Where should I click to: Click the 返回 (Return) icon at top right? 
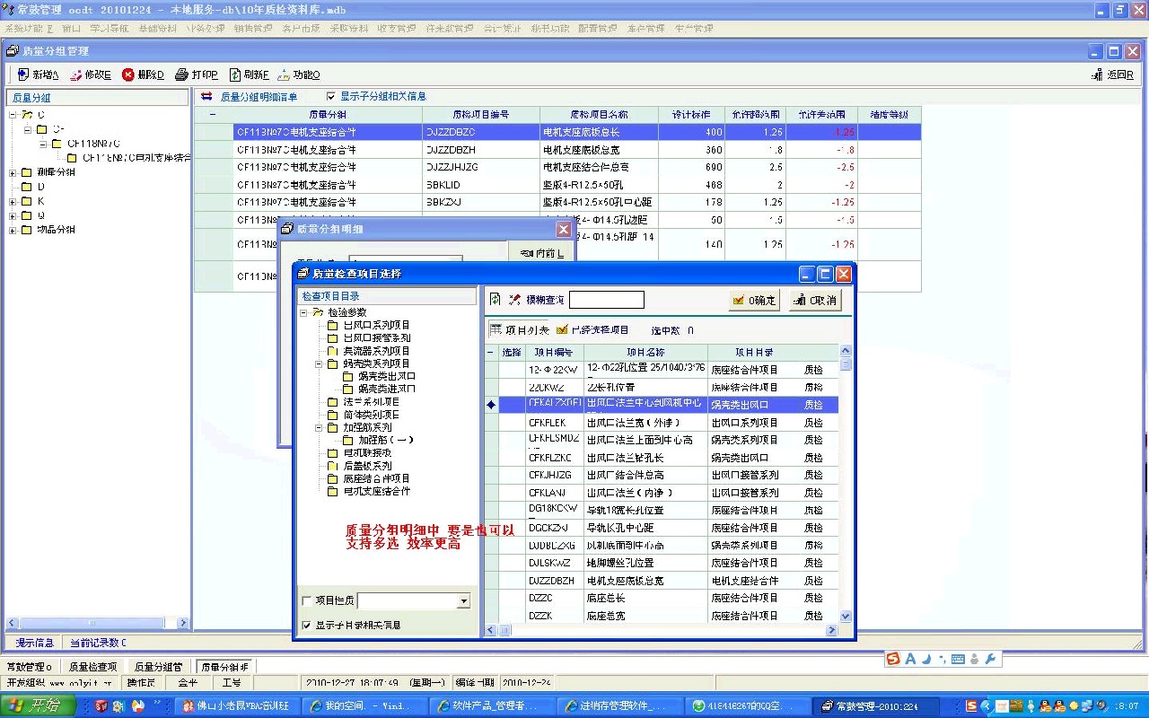[x=1097, y=75]
